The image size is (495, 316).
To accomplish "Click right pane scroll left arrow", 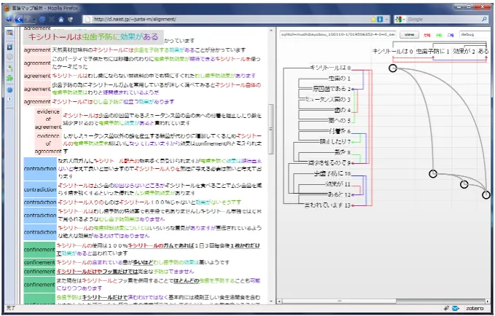I will 279,301.
